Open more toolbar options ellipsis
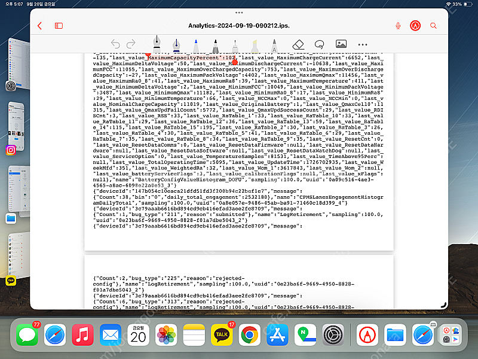478x359 pixels. pos(363,44)
